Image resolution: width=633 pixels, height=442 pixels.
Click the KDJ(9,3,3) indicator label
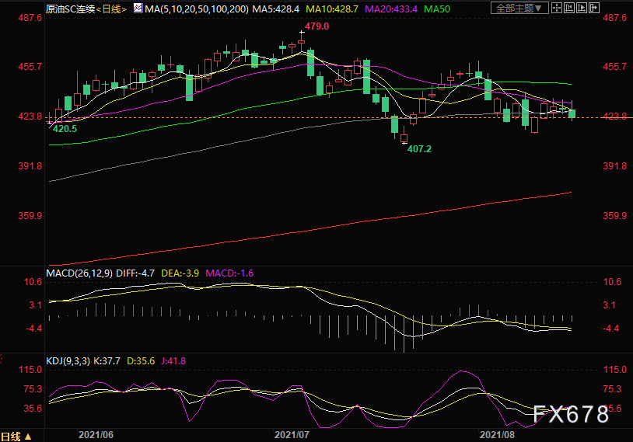click(x=68, y=361)
